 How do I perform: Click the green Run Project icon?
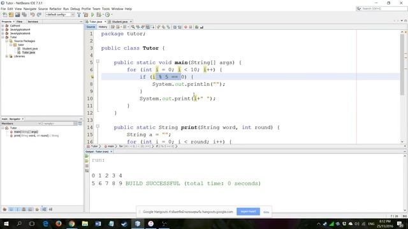point(92,15)
